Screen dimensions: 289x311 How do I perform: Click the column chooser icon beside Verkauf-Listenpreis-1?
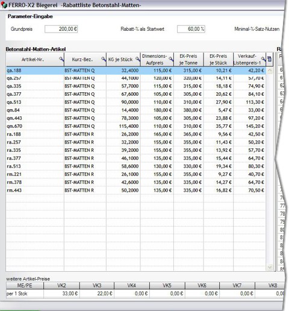click(270, 59)
